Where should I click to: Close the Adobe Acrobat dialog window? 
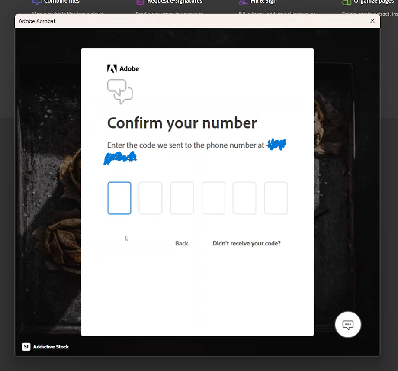point(372,21)
